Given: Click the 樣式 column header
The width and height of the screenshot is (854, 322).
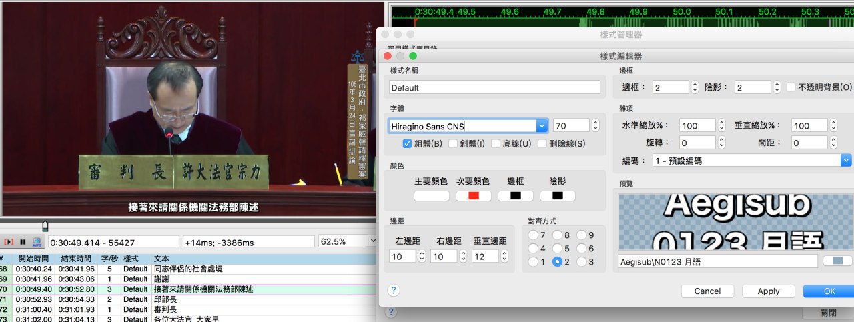Looking at the screenshot, I should pyautogui.click(x=130, y=259).
